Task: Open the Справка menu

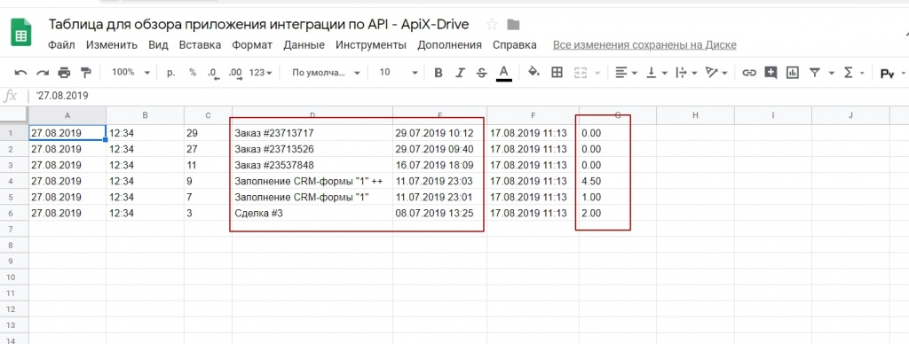Action: click(x=515, y=44)
